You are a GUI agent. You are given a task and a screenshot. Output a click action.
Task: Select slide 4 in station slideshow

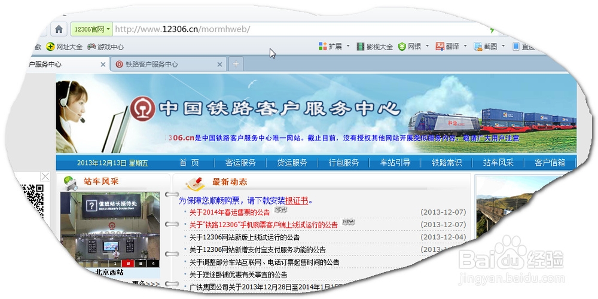[x=153, y=264]
